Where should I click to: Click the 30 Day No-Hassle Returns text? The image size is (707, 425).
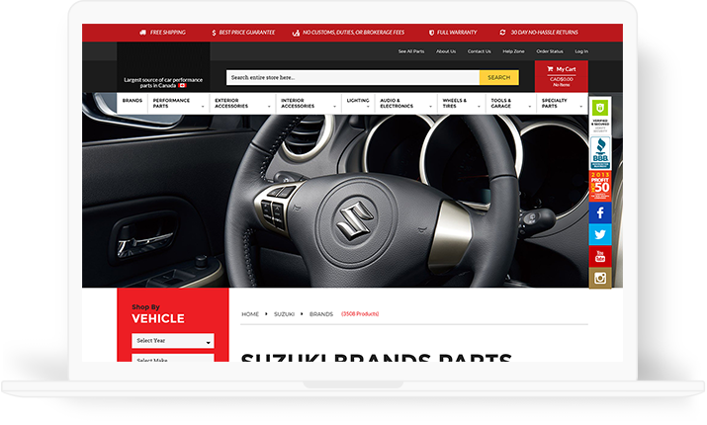pyautogui.click(x=544, y=33)
